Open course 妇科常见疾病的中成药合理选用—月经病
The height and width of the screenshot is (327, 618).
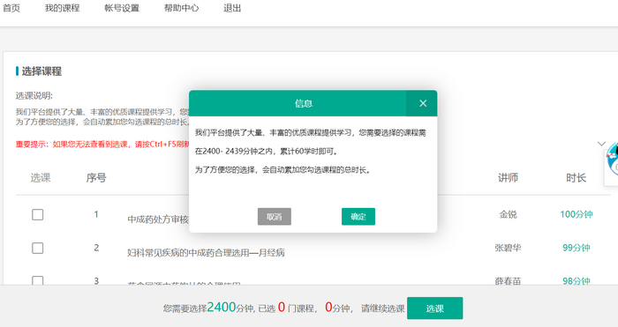[206, 253]
